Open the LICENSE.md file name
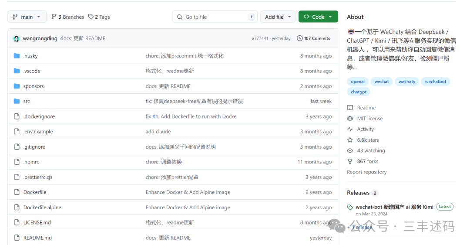Screen dimensions: 470x245 (37, 222)
